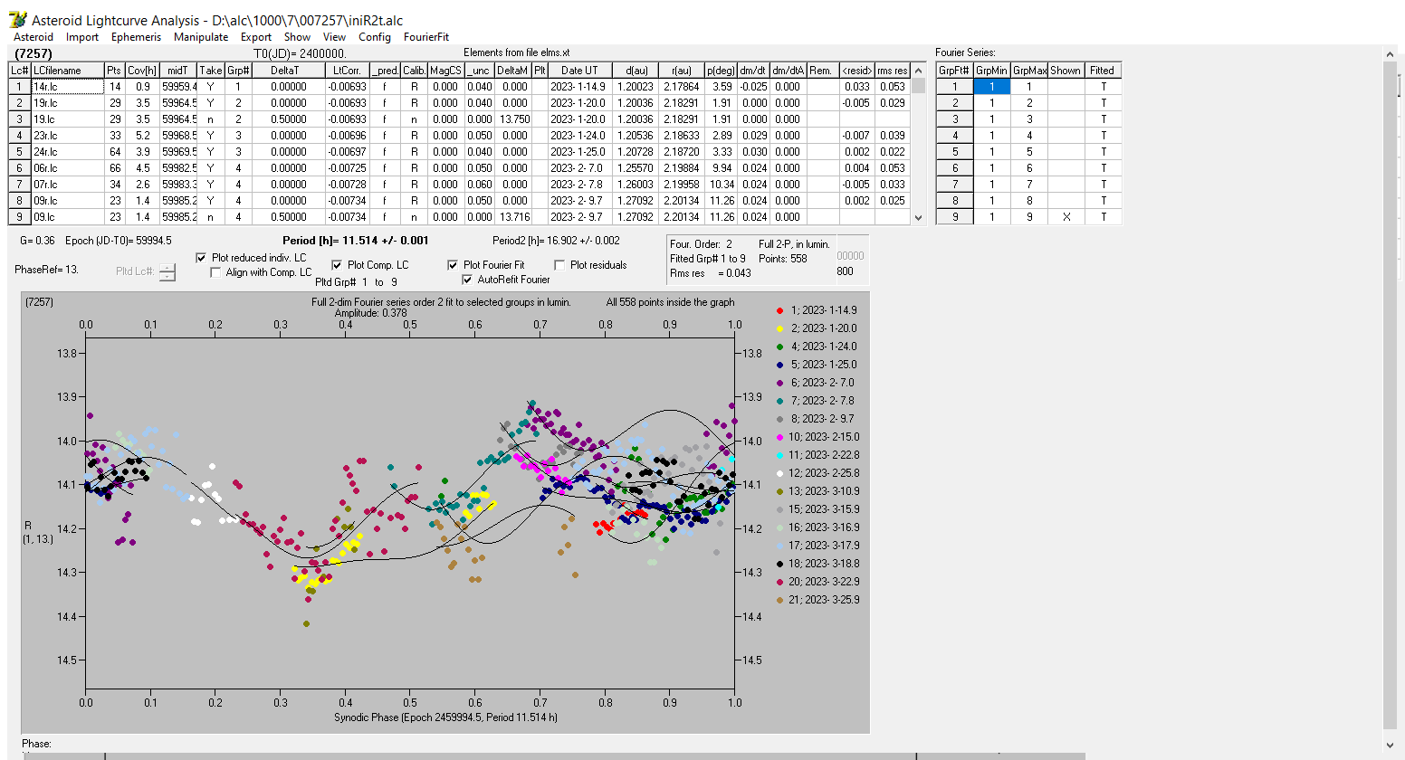Click Rms res = 0.043 value
Viewport: 1405px width, 760px height.
(711, 273)
